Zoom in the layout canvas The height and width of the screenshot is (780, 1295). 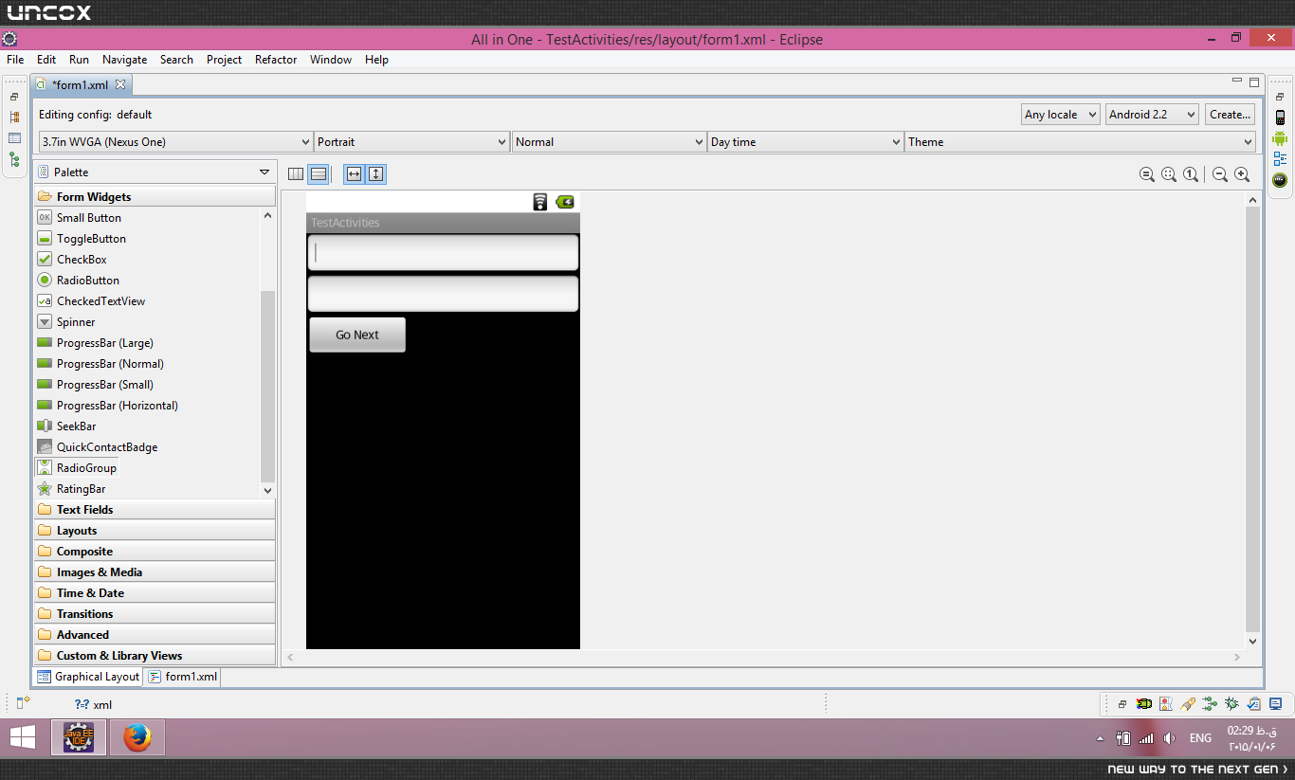coord(1242,174)
